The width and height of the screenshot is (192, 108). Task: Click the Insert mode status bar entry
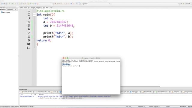point(168,107)
